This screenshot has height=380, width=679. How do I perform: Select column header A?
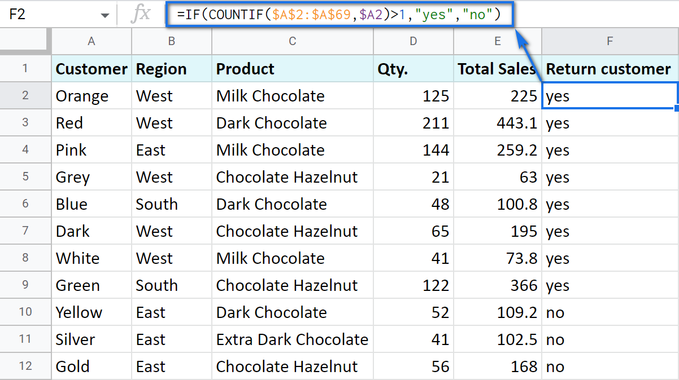91,41
